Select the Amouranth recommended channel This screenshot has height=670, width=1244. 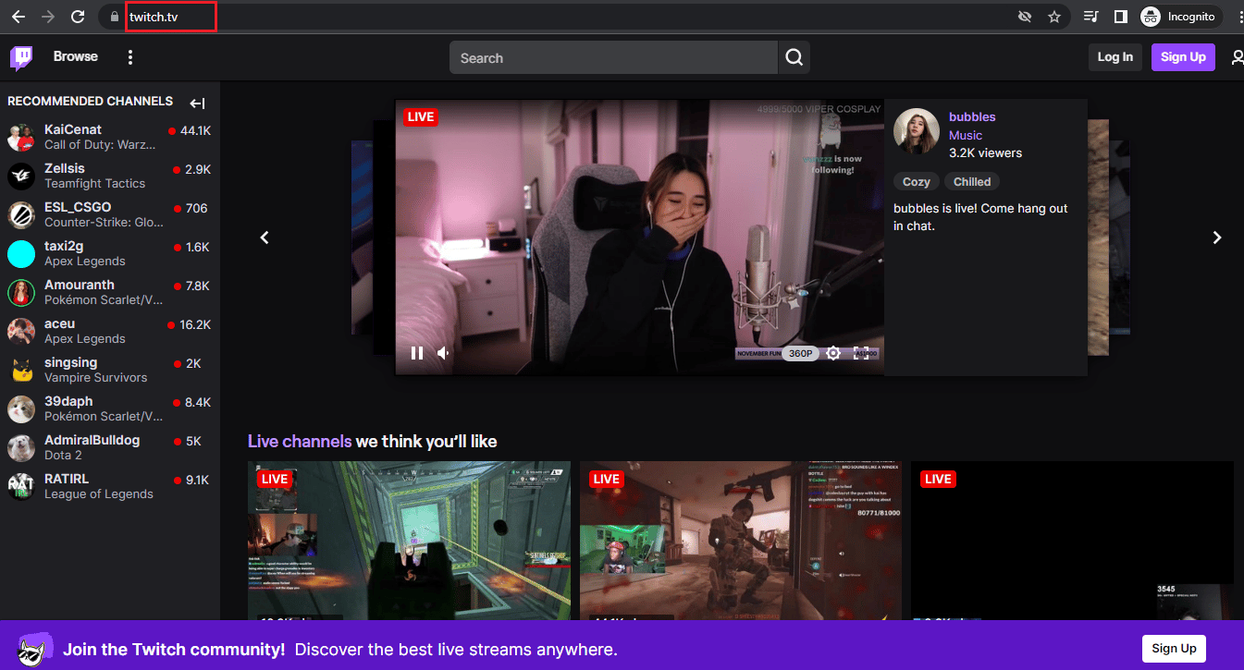coord(110,292)
